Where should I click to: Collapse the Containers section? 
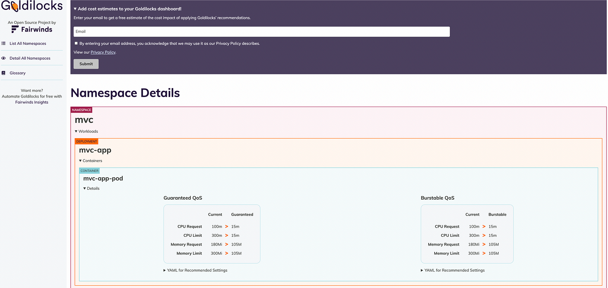(90, 161)
